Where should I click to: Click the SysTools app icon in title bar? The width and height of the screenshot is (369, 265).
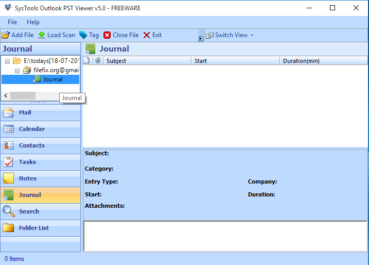(8, 8)
